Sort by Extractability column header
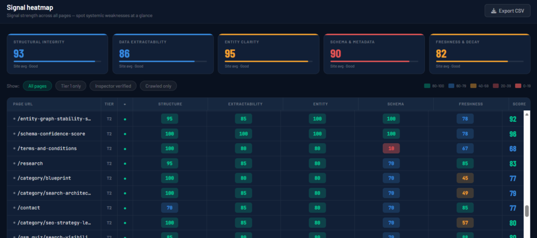The height and width of the screenshot is (238, 537). click(245, 104)
